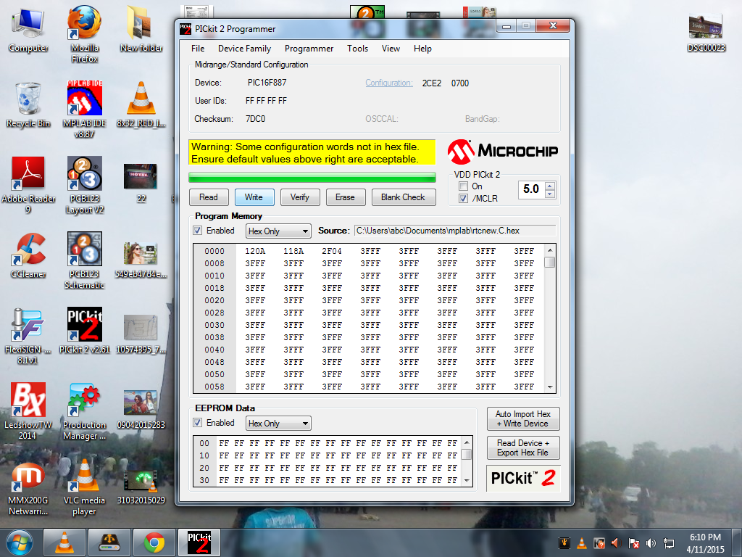Click the Configuration link
742x557 pixels.
pyautogui.click(x=389, y=83)
